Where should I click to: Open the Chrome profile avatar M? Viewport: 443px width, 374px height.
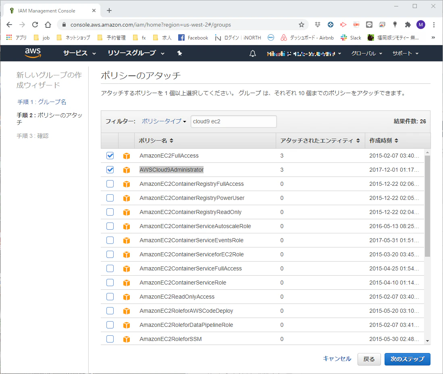(421, 25)
